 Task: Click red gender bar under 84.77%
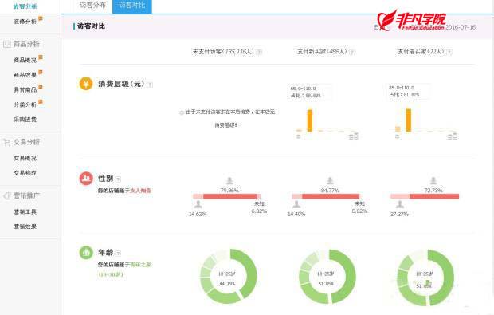click(331, 196)
